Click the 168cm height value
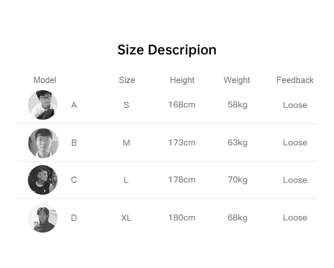 182,105
